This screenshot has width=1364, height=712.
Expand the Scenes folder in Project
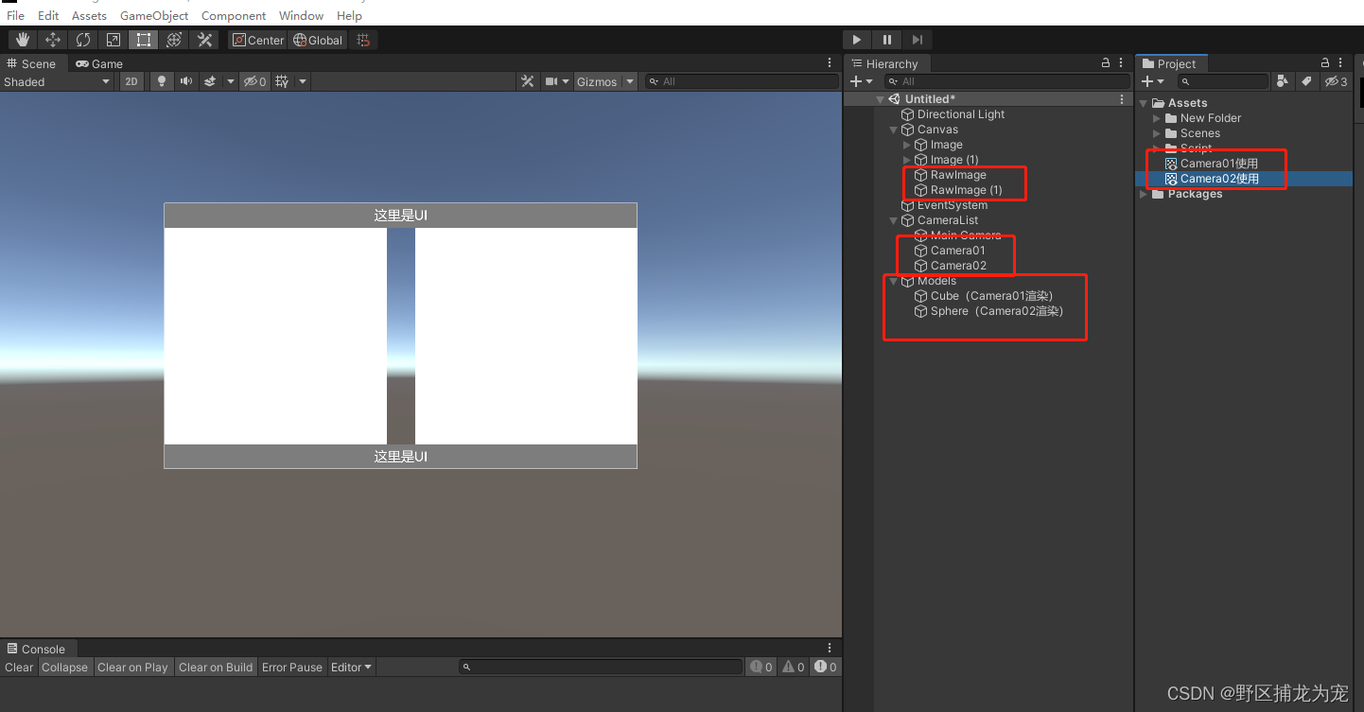pos(1155,133)
